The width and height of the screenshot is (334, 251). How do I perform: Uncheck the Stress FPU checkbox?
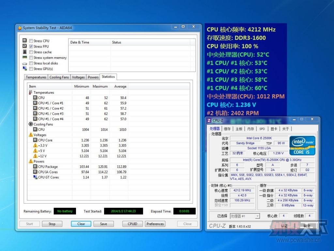[x=31, y=46]
